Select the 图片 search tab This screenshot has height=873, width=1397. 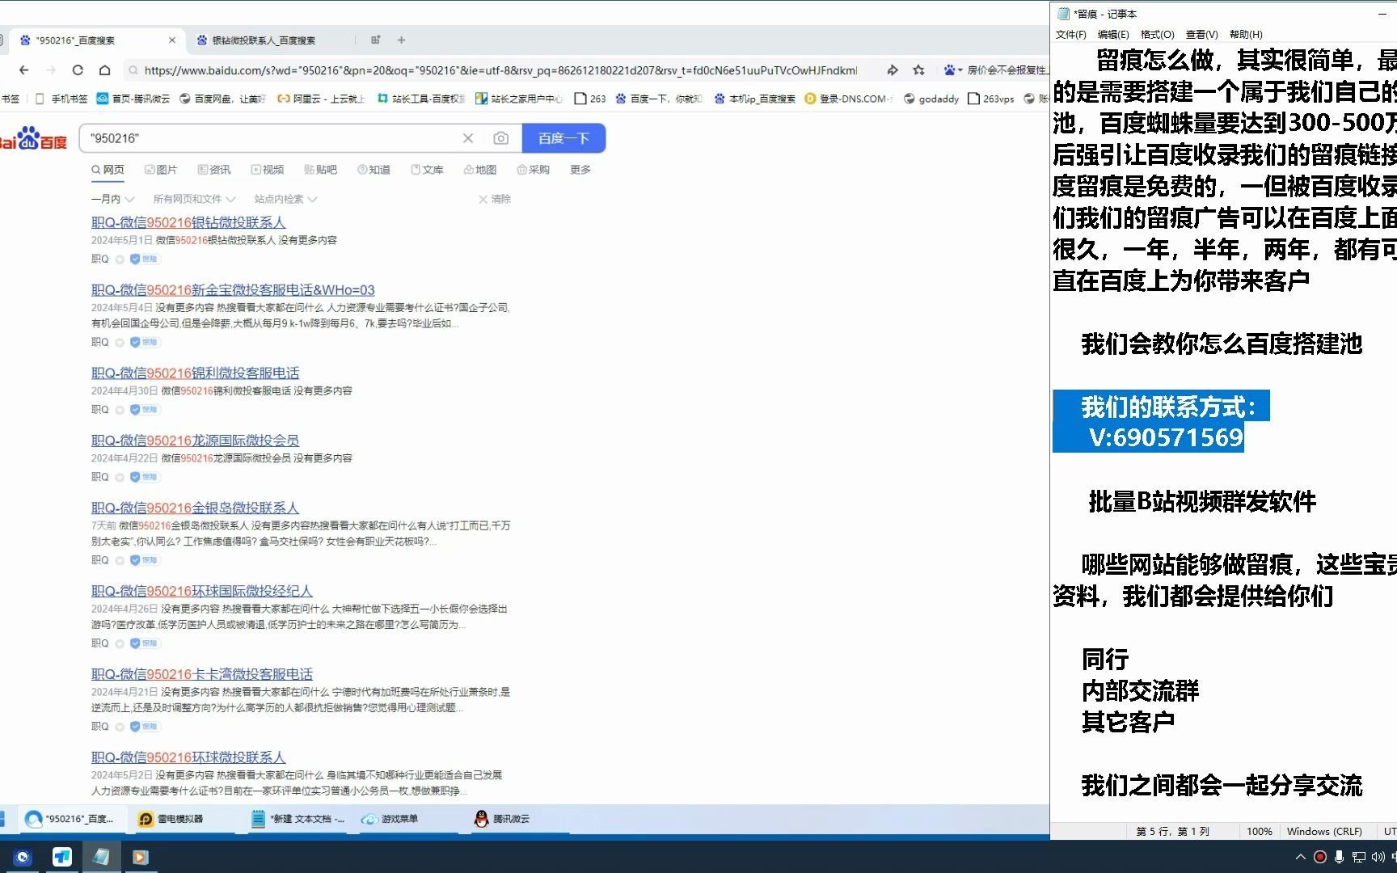pyautogui.click(x=161, y=170)
